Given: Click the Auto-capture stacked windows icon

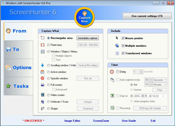Looking at the screenshot, I should [x=112, y=80].
